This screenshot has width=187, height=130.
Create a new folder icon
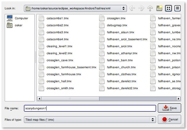[159, 8]
